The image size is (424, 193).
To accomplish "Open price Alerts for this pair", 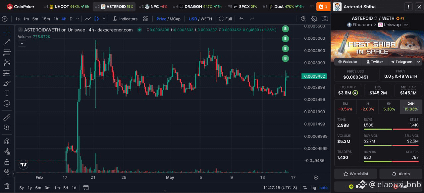I will (x=400, y=174).
